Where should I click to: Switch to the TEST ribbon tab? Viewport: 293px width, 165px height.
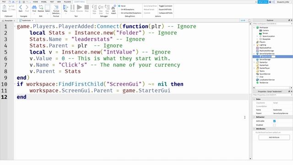[52, 2]
